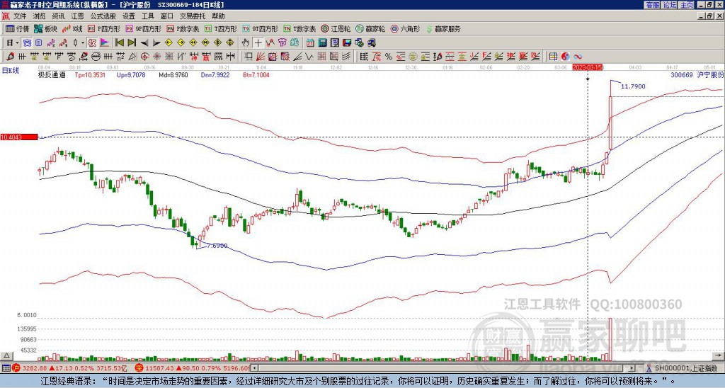Open the 行情 quotes view

17,28
